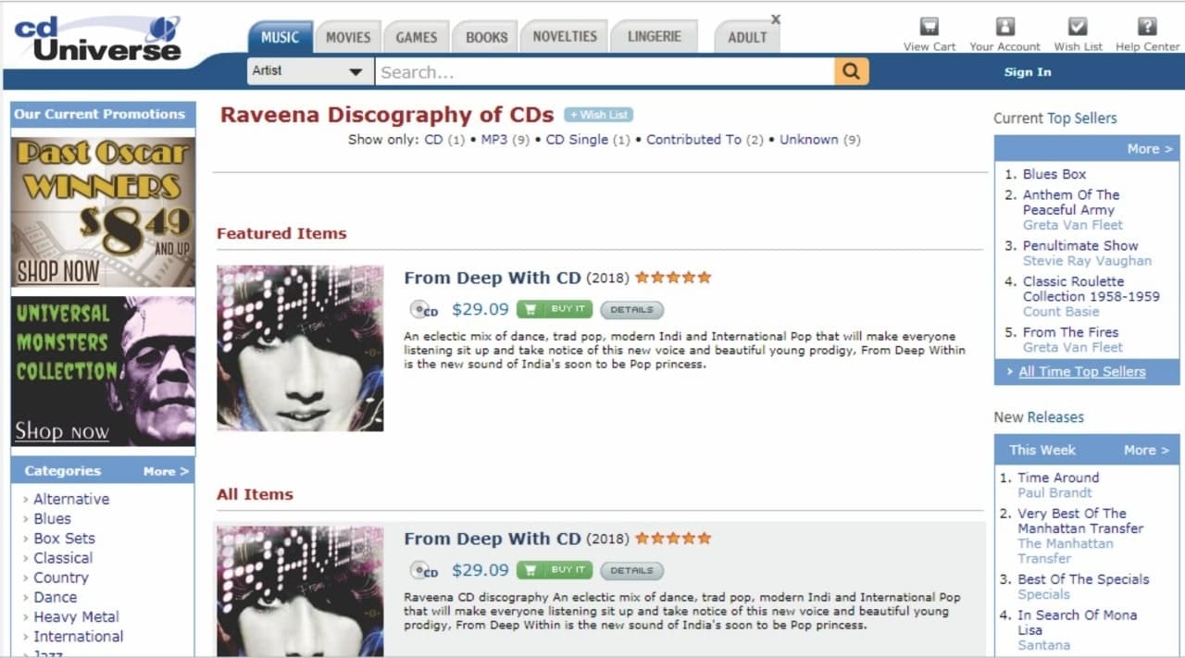The height and width of the screenshot is (658, 1185).
Task: Open All Time Top Sellers link
Action: point(1081,372)
